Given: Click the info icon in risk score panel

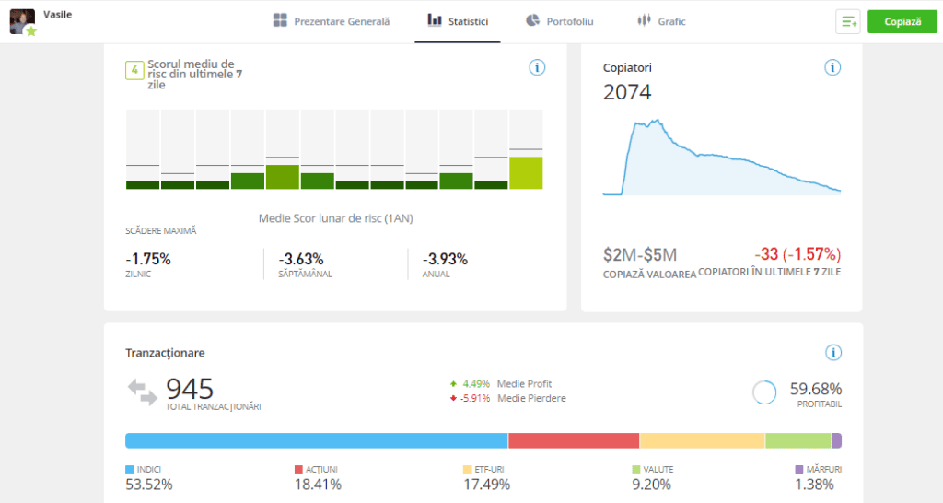Looking at the screenshot, I should (538, 67).
